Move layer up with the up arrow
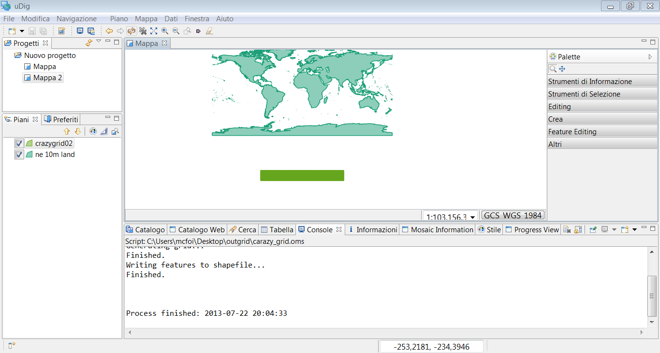This screenshot has height=353, width=660. coord(67,131)
